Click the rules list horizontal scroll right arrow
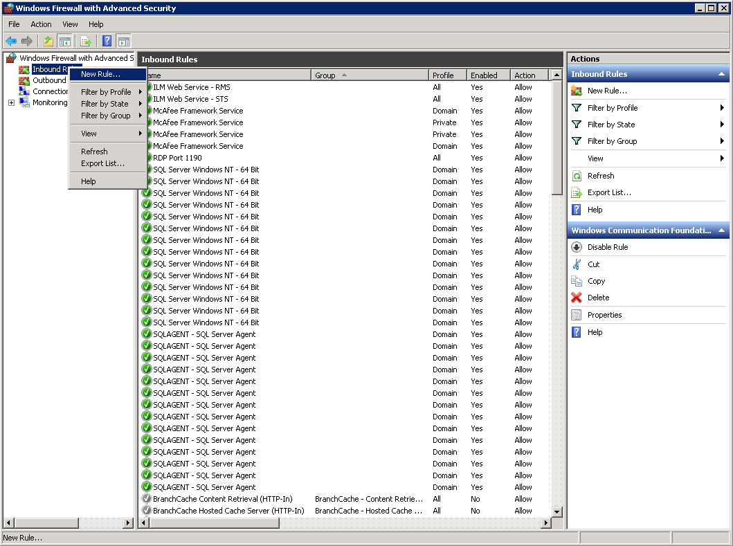The height and width of the screenshot is (546, 733). click(545, 522)
